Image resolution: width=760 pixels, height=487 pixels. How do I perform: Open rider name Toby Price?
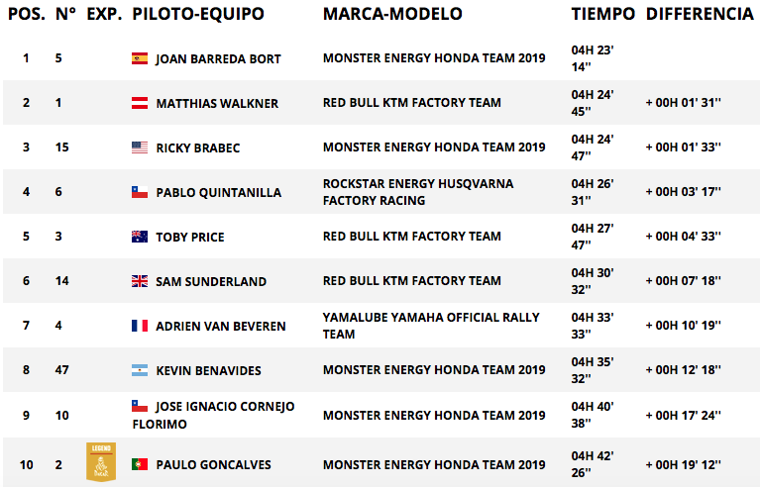click(190, 238)
